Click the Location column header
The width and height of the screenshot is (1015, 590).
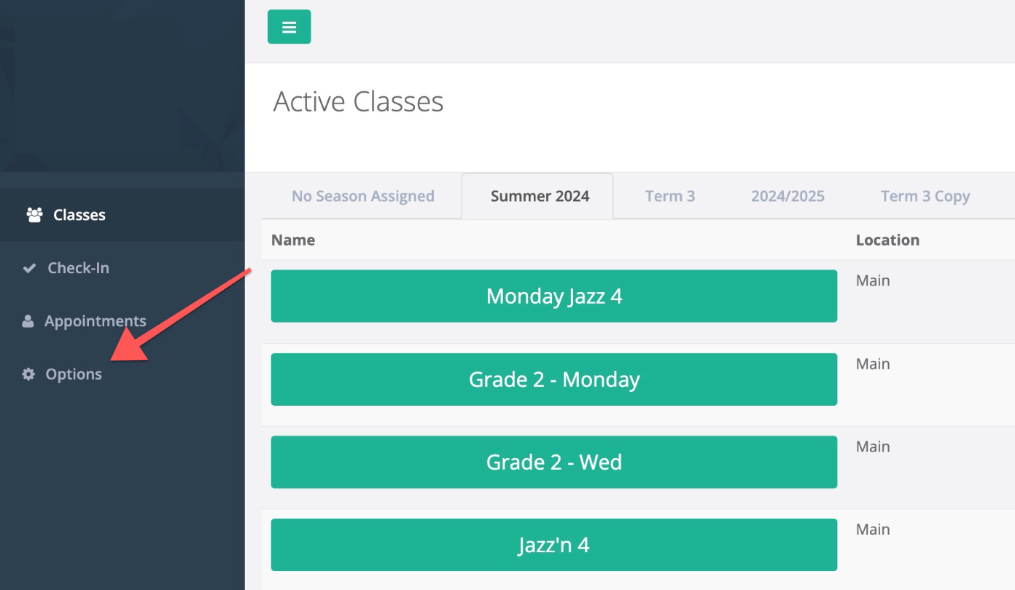[887, 240]
